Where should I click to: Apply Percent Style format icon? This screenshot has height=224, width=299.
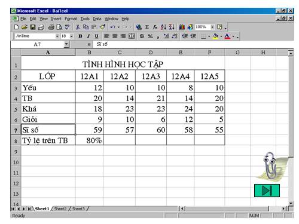[x=150, y=36]
